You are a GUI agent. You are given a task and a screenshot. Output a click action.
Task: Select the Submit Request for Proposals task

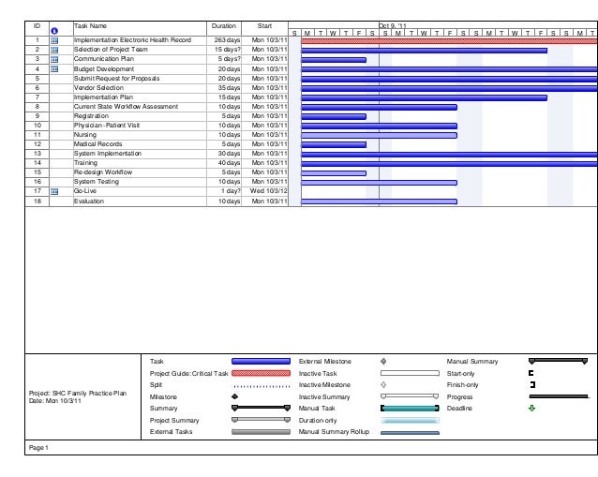click(x=116, y=78)
